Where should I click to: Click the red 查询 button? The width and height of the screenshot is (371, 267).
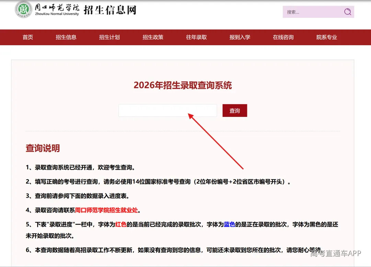point(235,110)
